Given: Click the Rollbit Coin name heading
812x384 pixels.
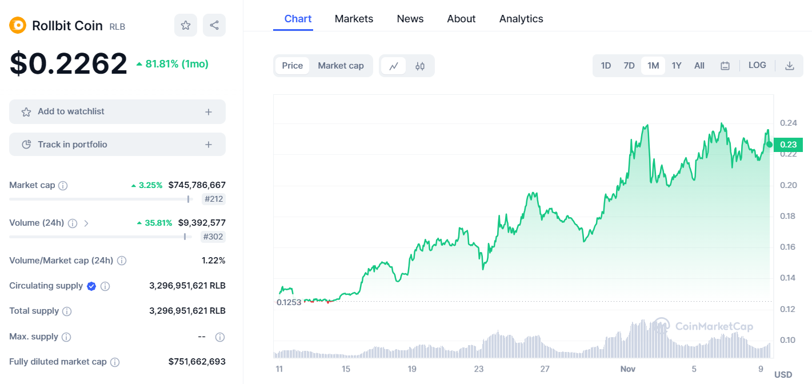Looking at the screenshot, I should pos(67,26).
